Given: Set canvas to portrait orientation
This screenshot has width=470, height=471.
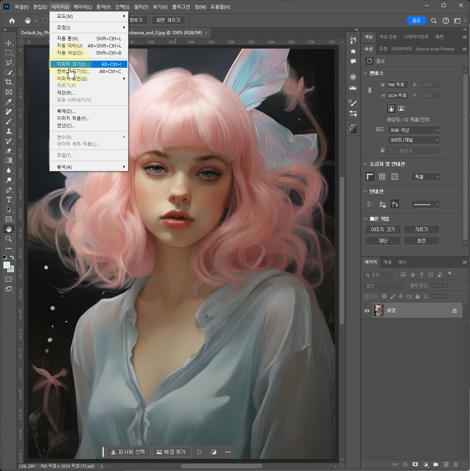Looking at the screenshot, I should (391, 108).
